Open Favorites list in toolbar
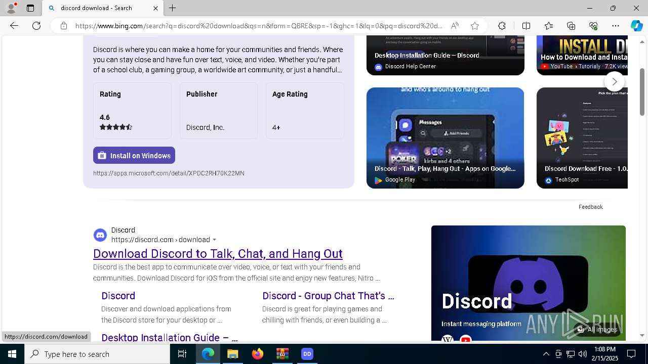 pos(549,26)
